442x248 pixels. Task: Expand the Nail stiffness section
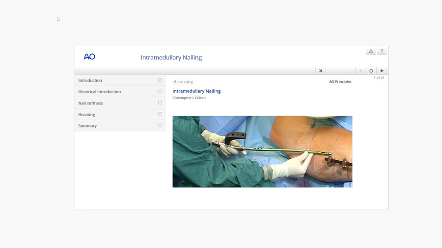91,103
